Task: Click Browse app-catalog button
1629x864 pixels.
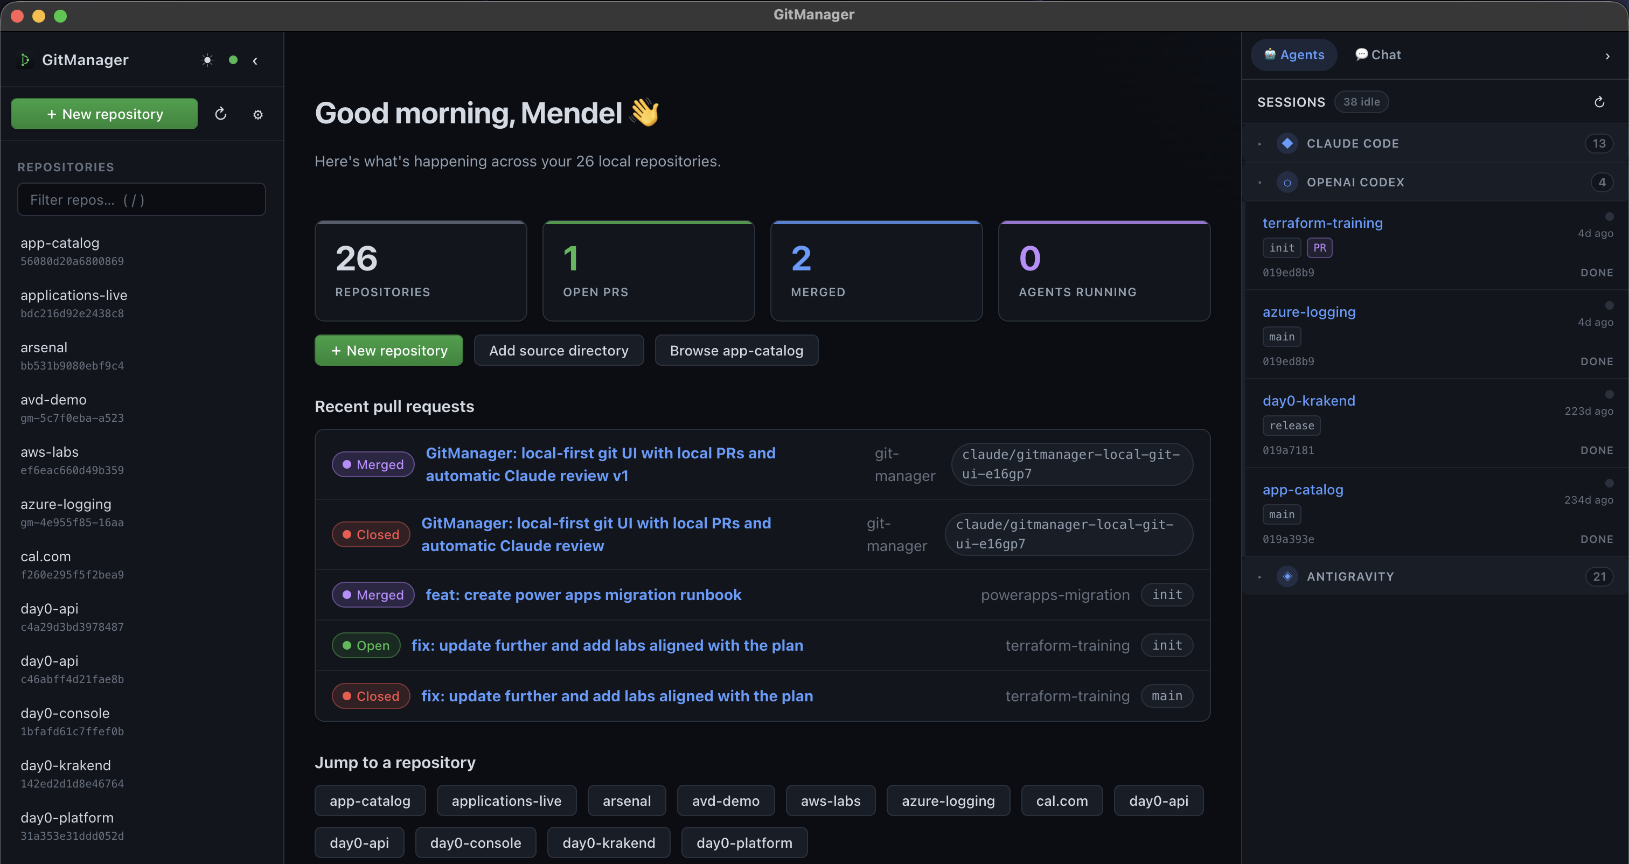Action: (x=736, y=351)
